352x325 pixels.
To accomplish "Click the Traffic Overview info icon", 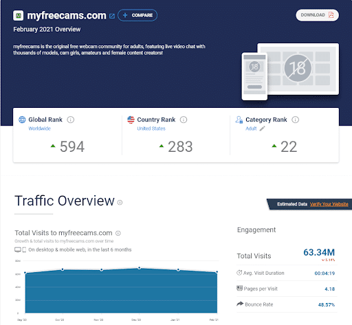I will 120,203.
